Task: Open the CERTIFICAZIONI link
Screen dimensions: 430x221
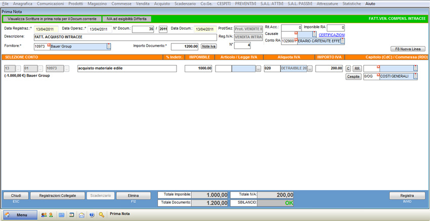Action: pos(331,35)
